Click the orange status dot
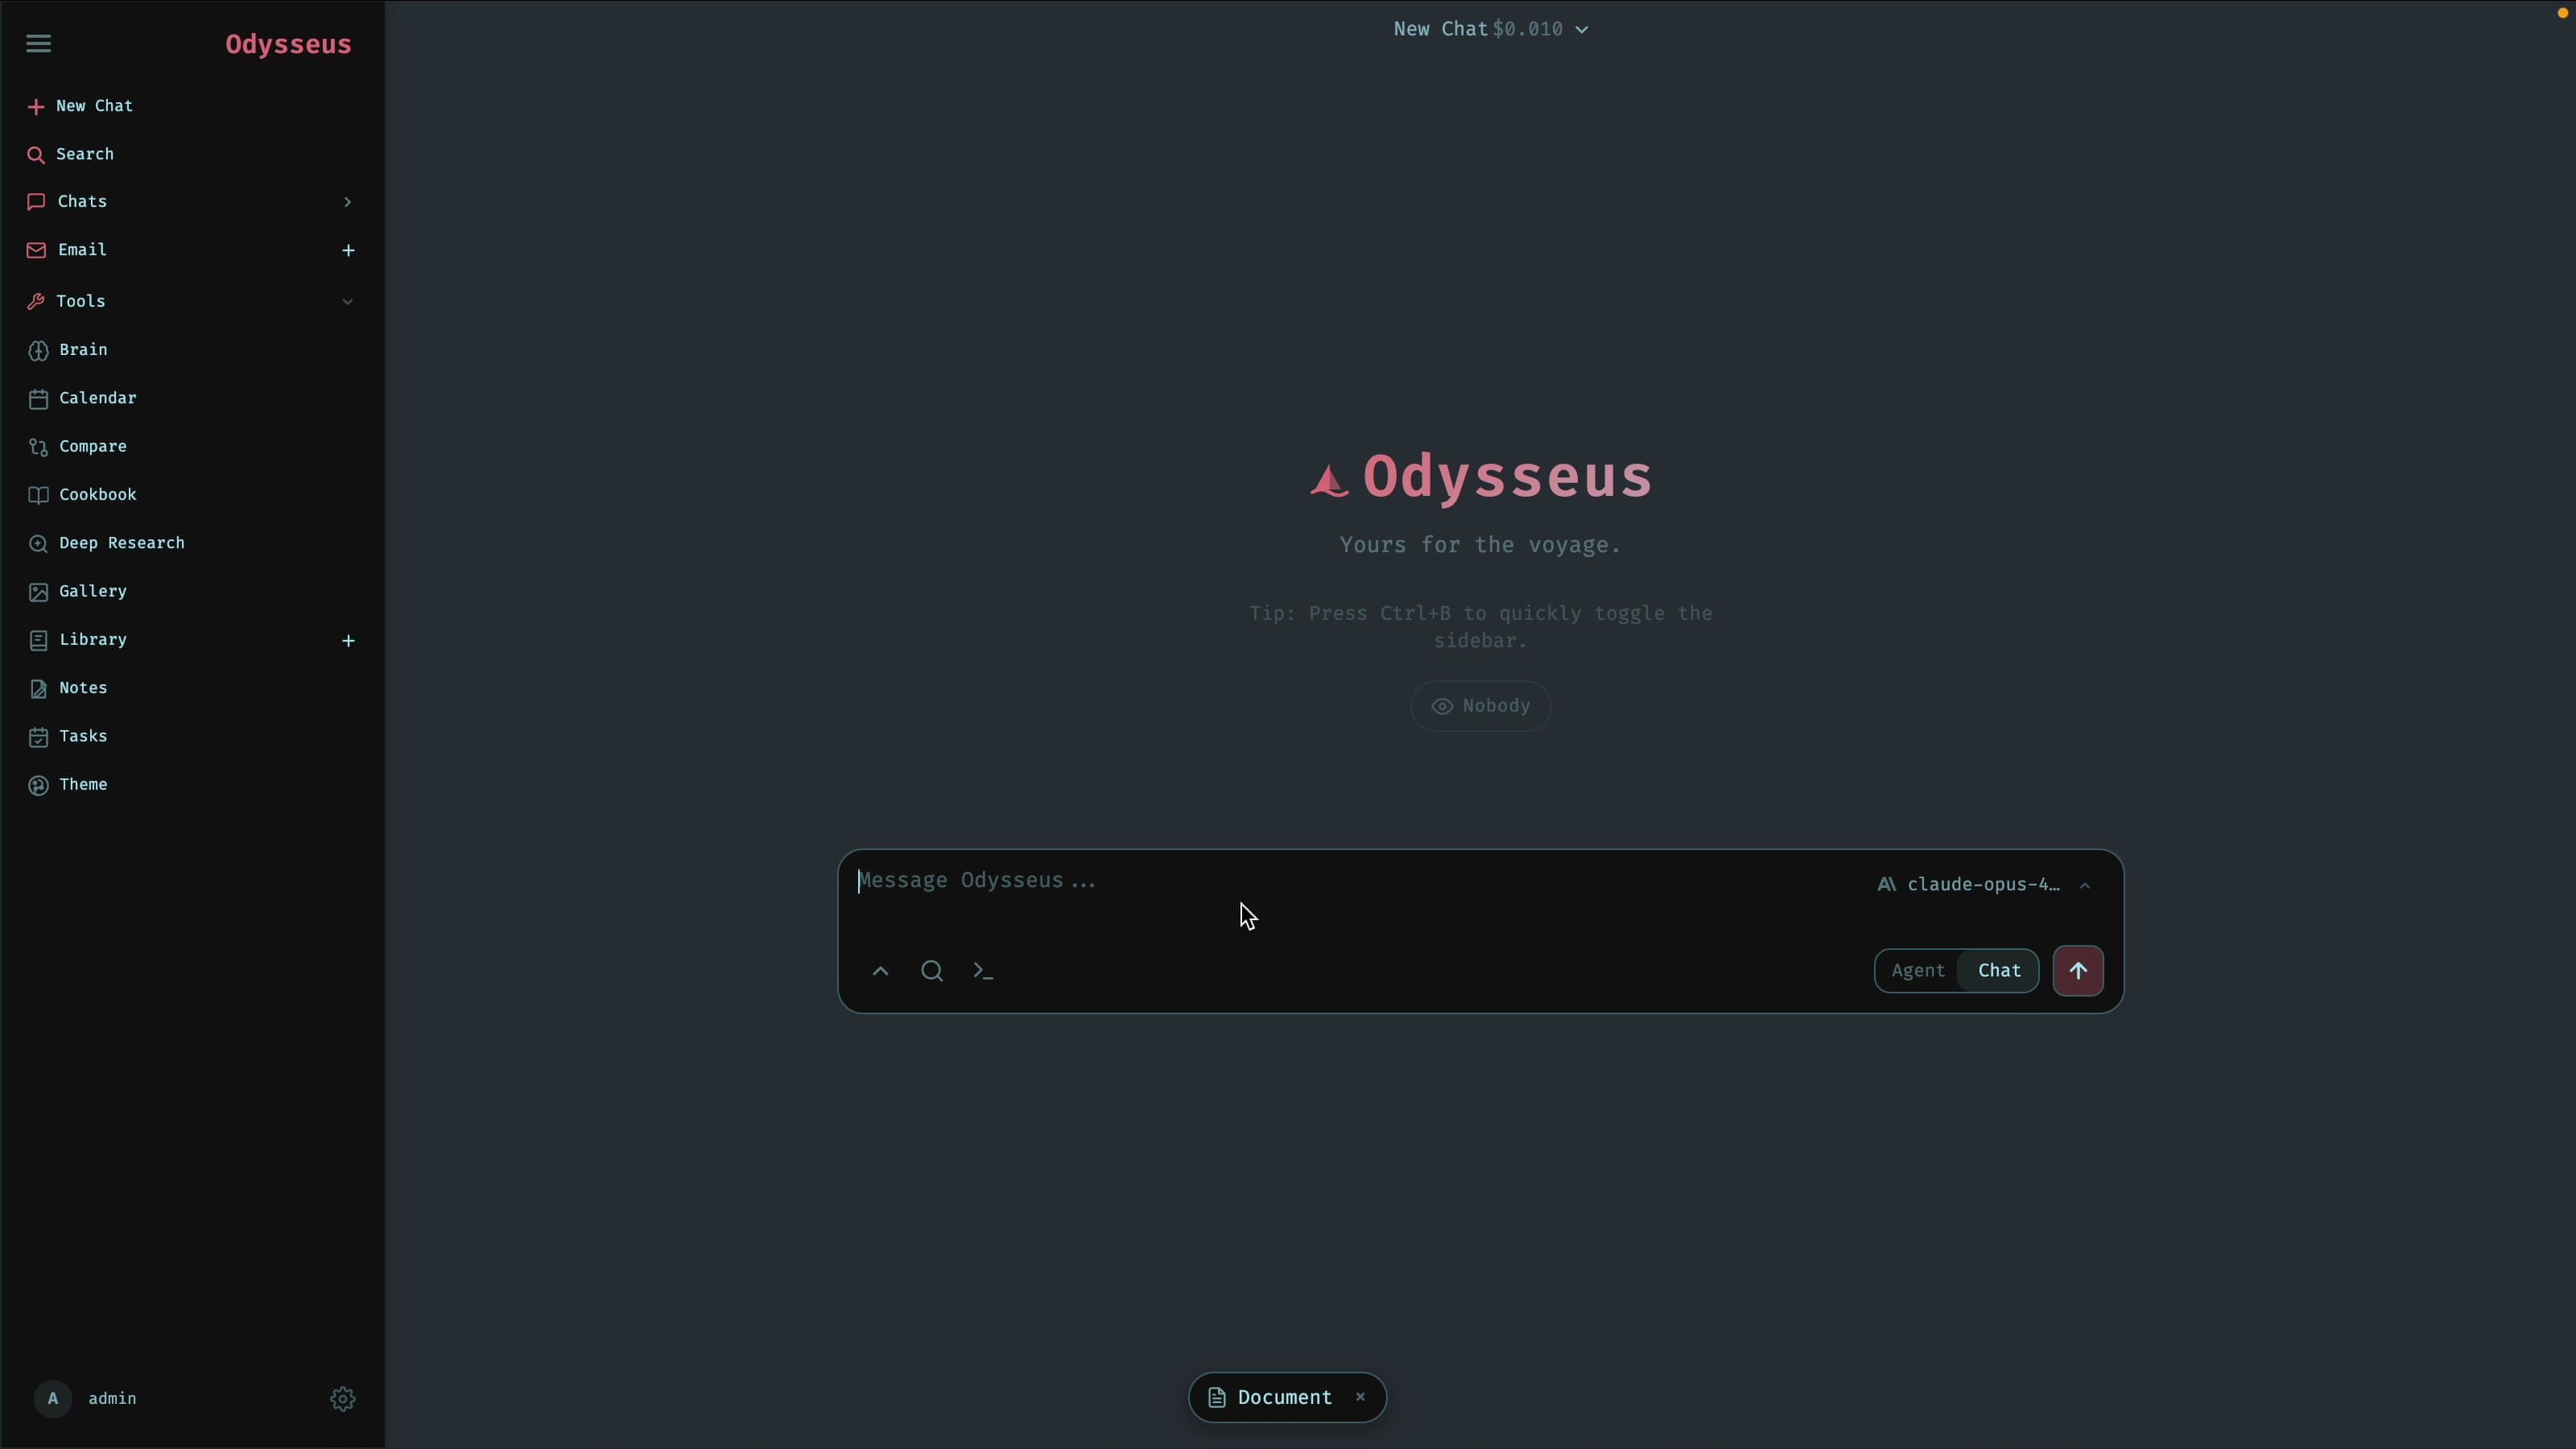Screen dimensions: 2576x1449 point(2563,13)
